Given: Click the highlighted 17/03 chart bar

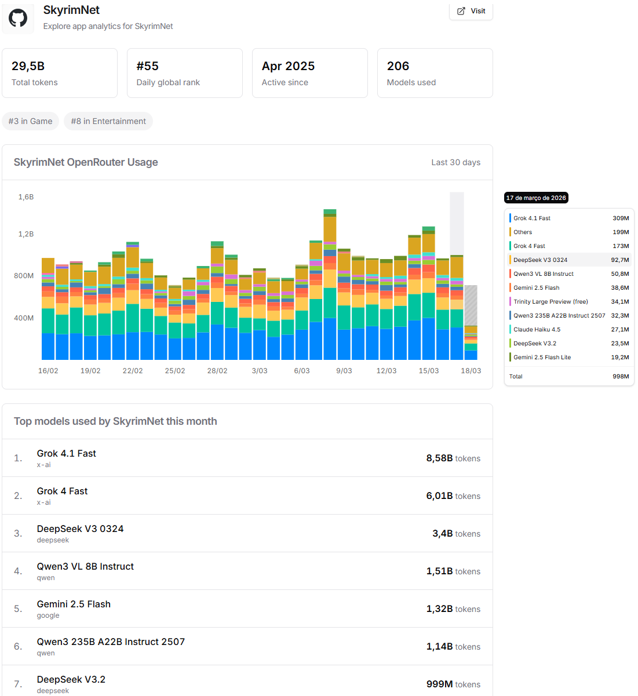Looking at the screenshot, I should (457, 307).
